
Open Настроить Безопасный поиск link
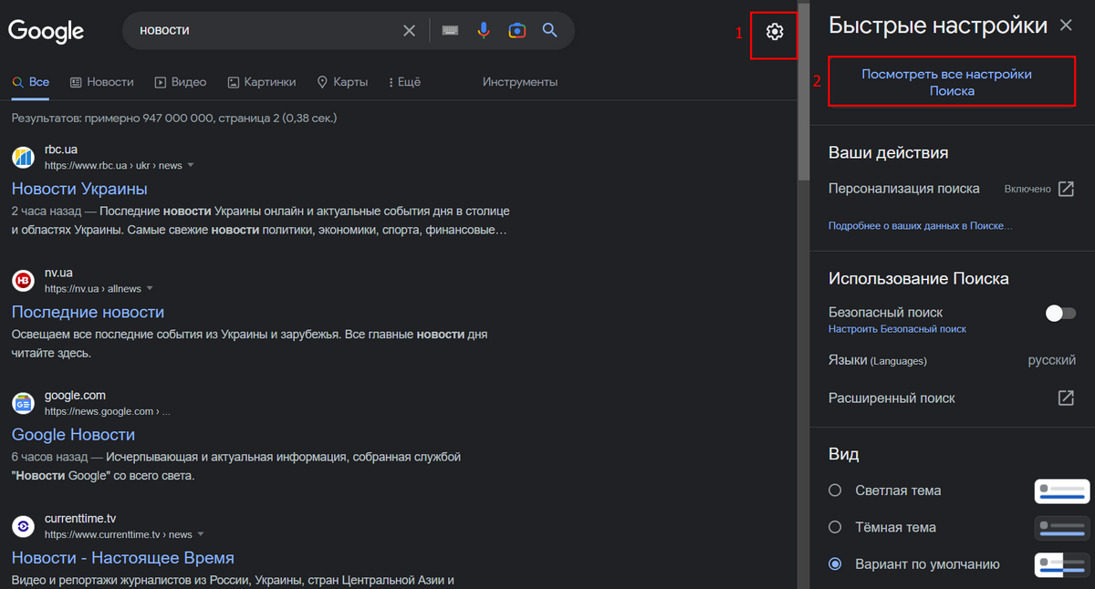897,328
